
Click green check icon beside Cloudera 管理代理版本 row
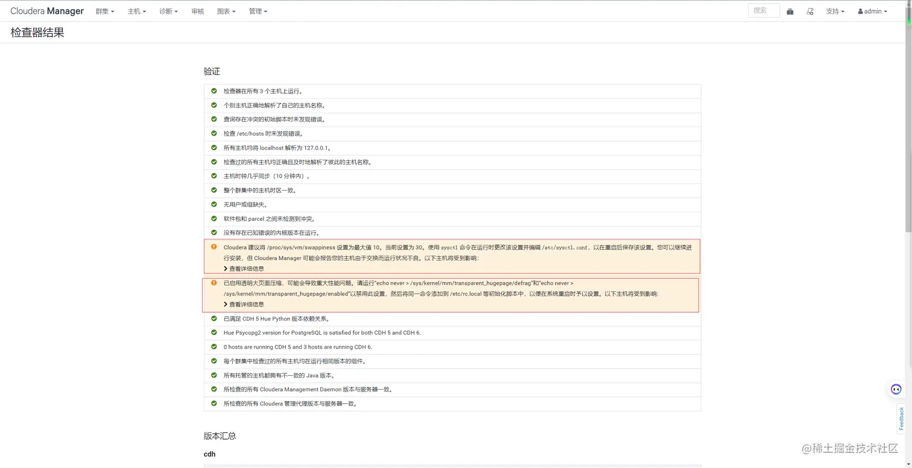pos(214,403)
